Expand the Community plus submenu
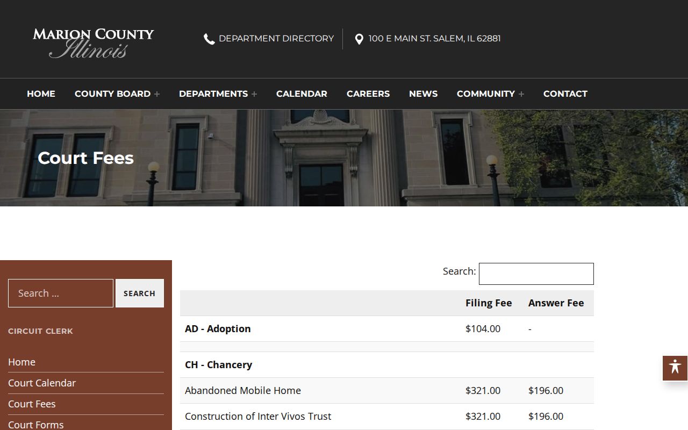This screenshot has height=430, width=688. pos(521,94)
